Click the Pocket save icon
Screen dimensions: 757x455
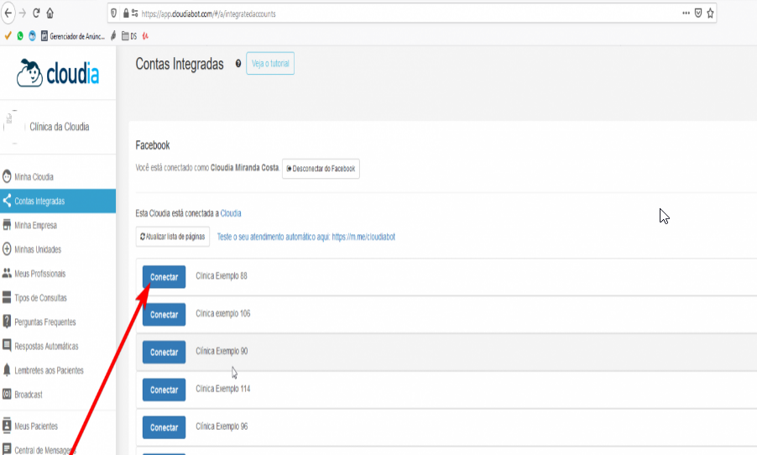[x=698, y=13]
